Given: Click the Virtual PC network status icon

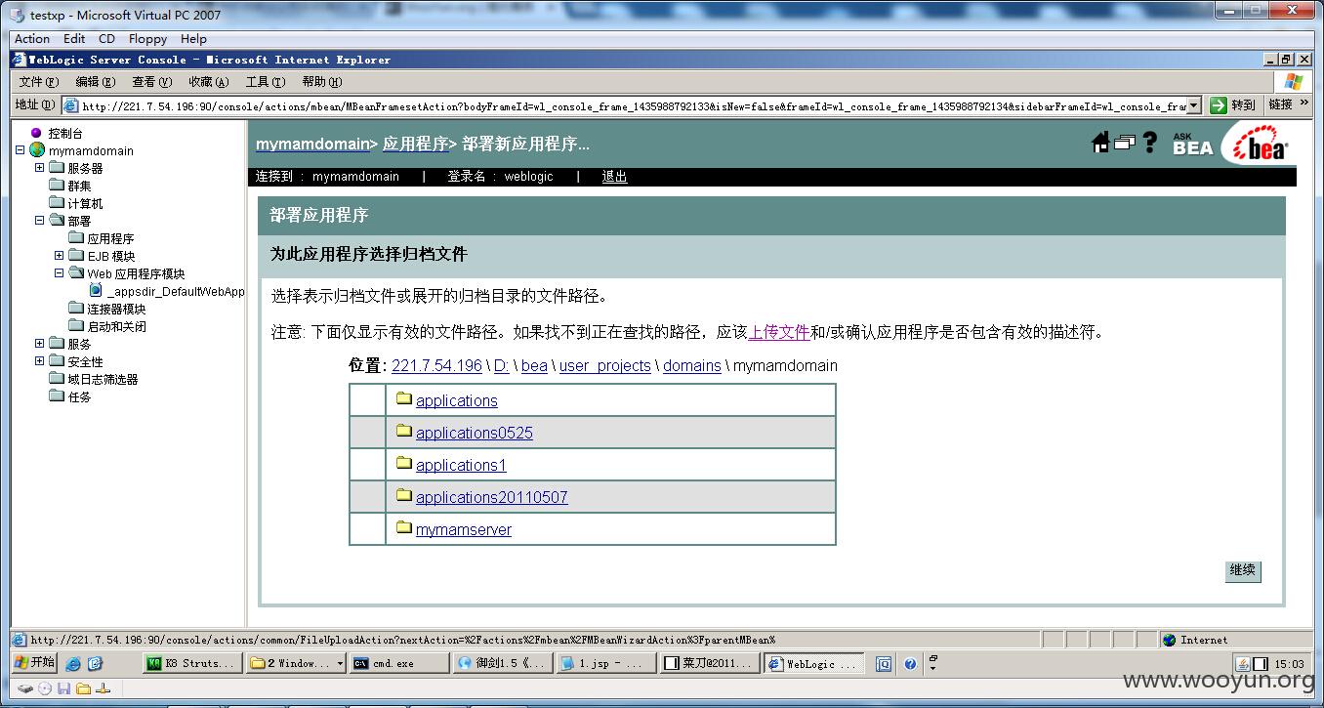Looking at the screenshot, I should [x=103, y=688].
